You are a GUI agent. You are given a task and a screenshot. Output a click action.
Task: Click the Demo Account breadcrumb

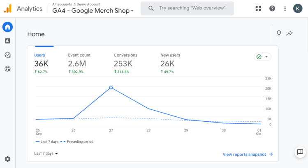point(88,5)
